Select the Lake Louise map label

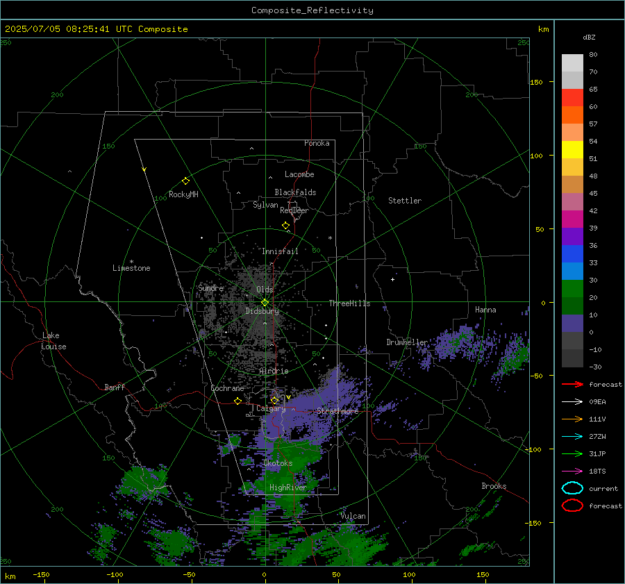[x=53, y=341]
